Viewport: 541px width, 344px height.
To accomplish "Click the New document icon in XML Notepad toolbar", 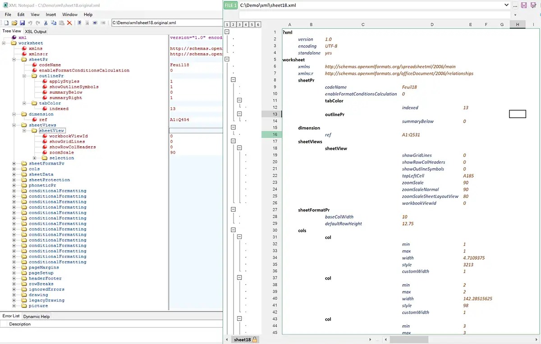I will (6, 23).
